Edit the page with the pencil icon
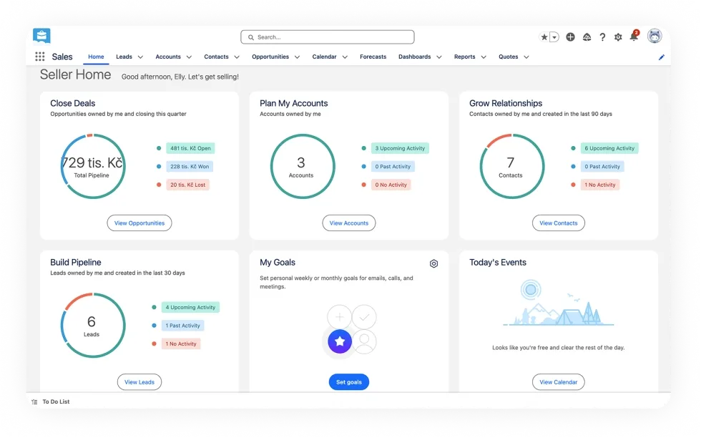701x438 pixels. coord(662,57)
